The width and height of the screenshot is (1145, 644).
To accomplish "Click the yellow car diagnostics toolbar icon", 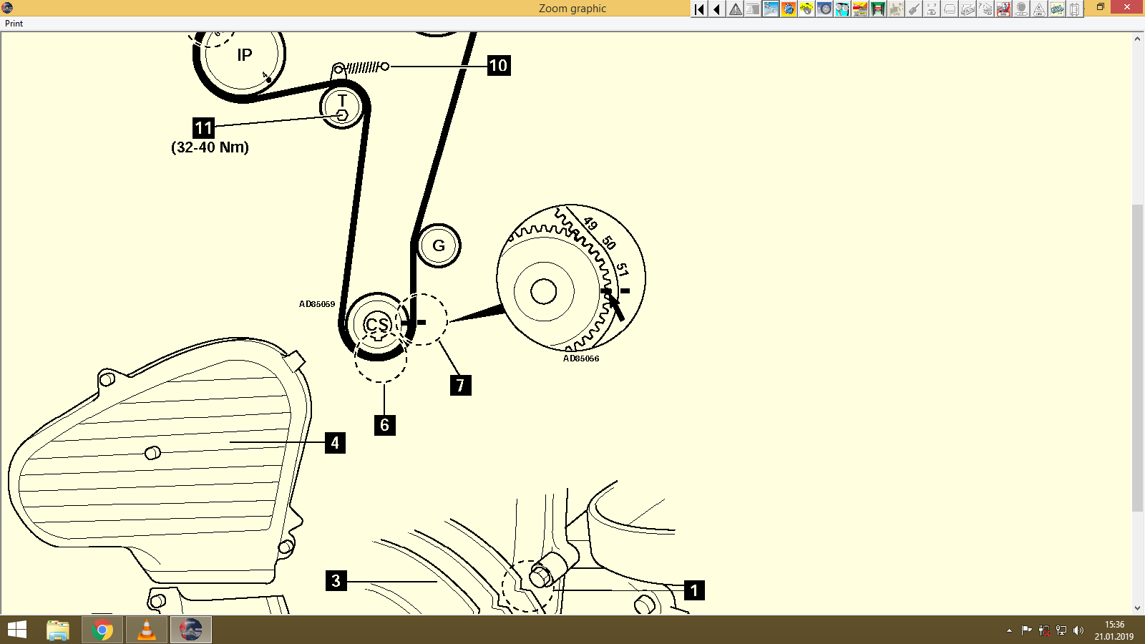I will click(x=806, y=9).
